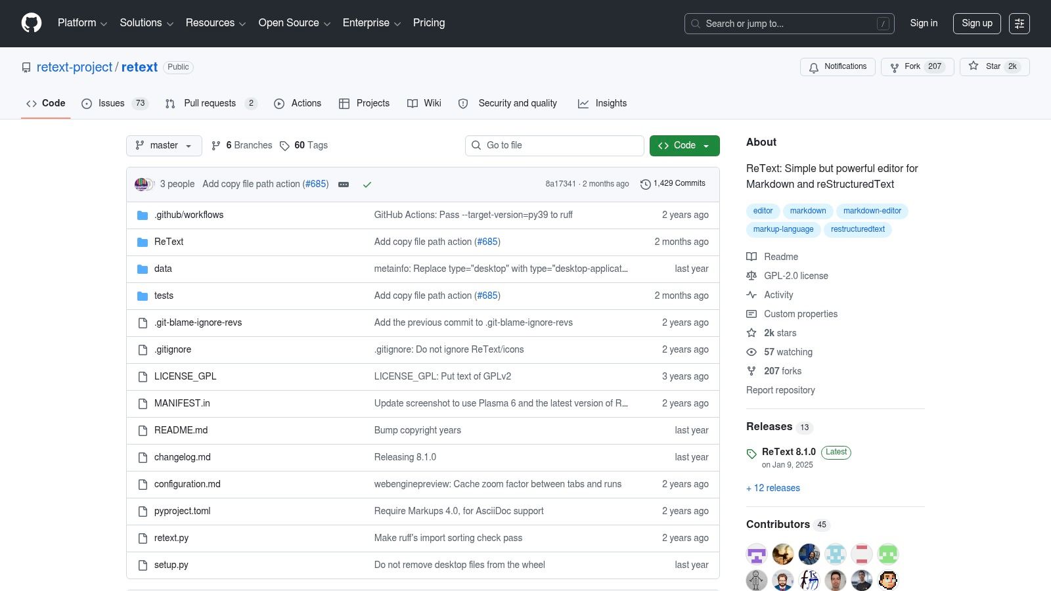The height and width of the screenshot is (591, 1051).
Task: Open the + 12 releases link
Action: tap(773, 488)
